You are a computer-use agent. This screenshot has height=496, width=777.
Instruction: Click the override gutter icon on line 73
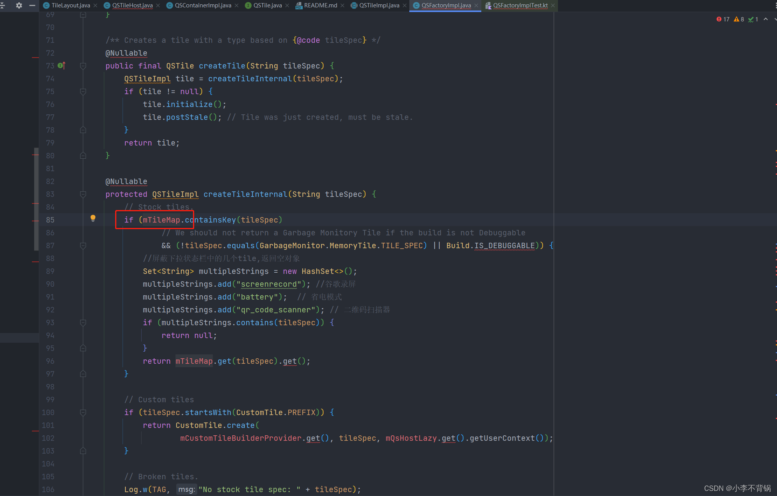point(61,66)
